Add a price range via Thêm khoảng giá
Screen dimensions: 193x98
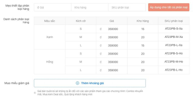click(90, 83)
